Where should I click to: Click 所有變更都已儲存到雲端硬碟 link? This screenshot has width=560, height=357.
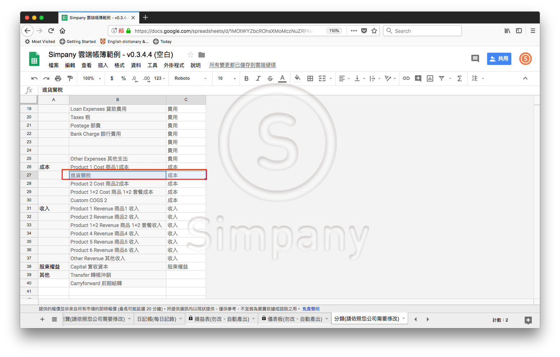tap(242, 65)
